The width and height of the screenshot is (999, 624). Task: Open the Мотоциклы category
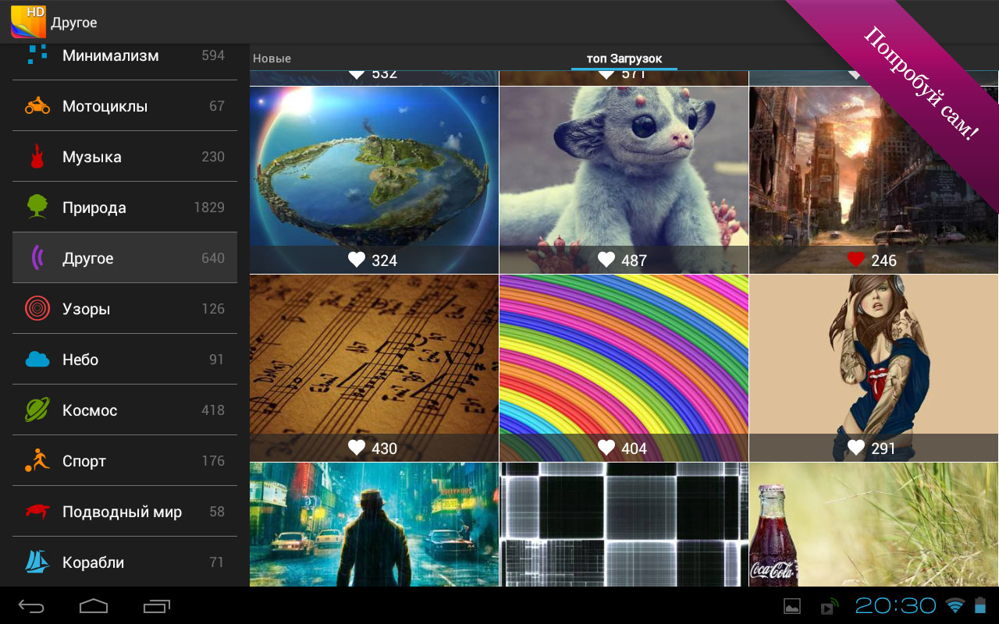pyautogui.click(x=125, y=106)
